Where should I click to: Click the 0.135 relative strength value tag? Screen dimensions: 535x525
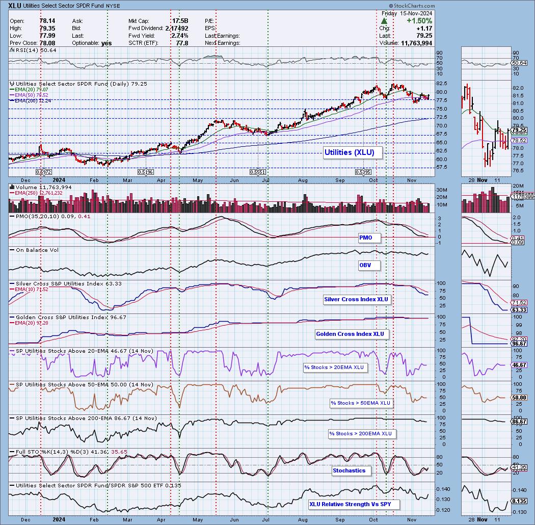click(519, 501)
